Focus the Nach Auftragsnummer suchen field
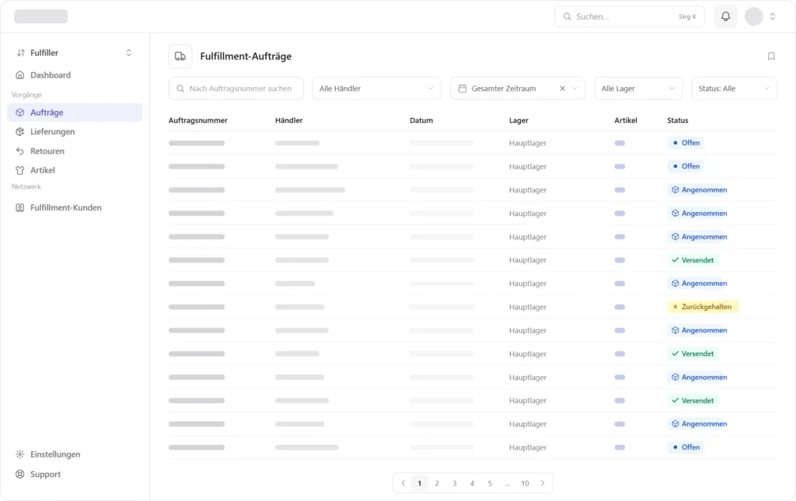 (236, 89)
